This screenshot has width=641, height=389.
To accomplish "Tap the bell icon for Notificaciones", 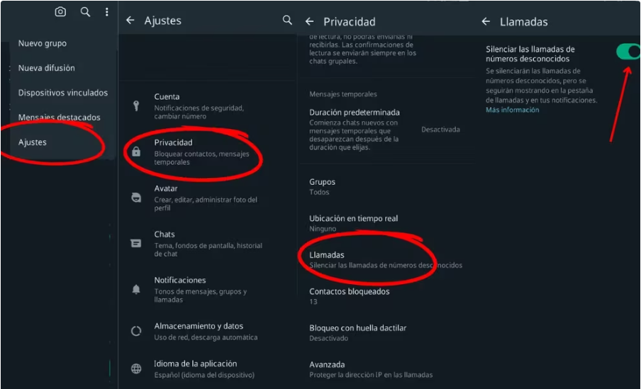I will [136, 289].
